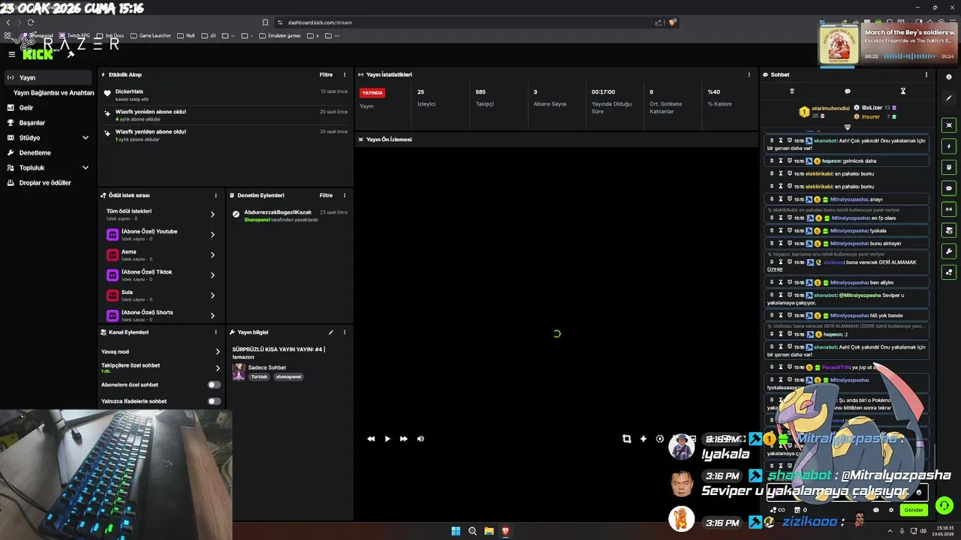Seek in the media popup progress bar
Viewport: 961px width, 540px height.
(x=910, y=56)
